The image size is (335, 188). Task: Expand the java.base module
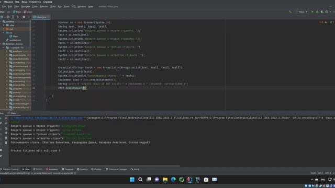coord(7,51)
